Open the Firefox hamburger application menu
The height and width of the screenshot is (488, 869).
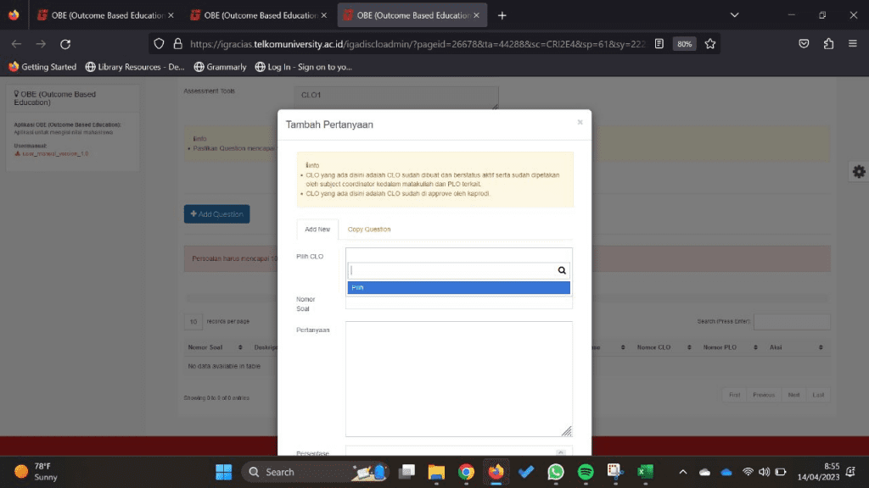[x=853, y=44]
